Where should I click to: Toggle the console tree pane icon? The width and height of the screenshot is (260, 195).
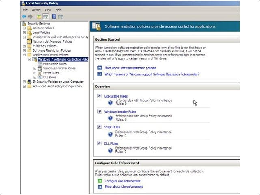click(46, 17)
